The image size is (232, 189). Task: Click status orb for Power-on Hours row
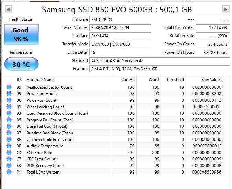coord(9,93)
